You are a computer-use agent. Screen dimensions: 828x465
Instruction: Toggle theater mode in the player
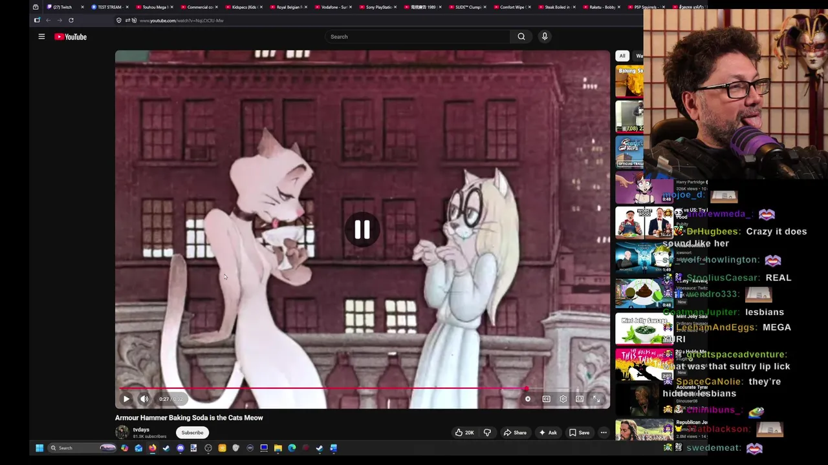tap(580, 399)
